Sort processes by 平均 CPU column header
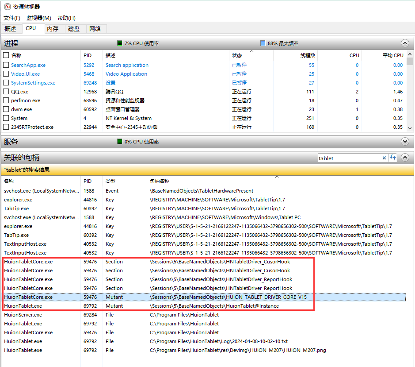Screen dimensions: 415x367 tap(384, 55)
